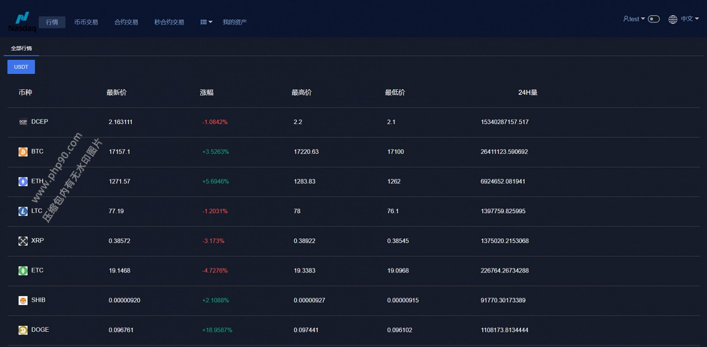Click the DCEP coin icon
Viewport: 707px width, 347px height.
point(23,122)
